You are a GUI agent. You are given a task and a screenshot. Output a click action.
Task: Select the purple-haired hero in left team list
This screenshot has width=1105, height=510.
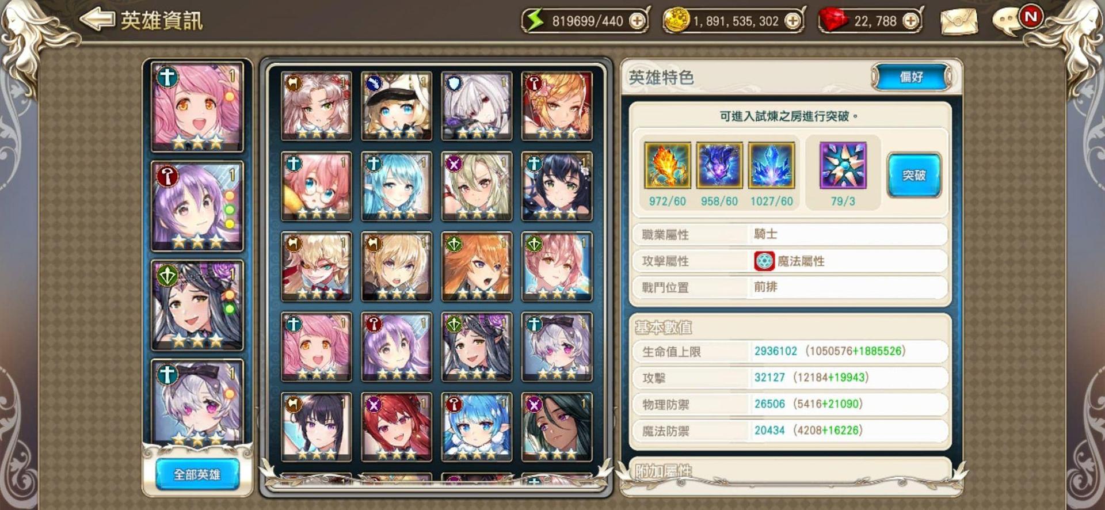pos(197,206)
